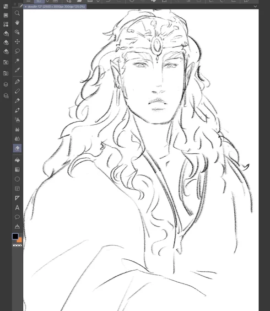Select the Auto select magic wand tool
This screenshot has width=270, height=311.
point(17,60)
